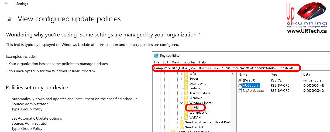Select the (Default) string value icon
The height and width of the screenshot is (132, 330).
point(240,80)
